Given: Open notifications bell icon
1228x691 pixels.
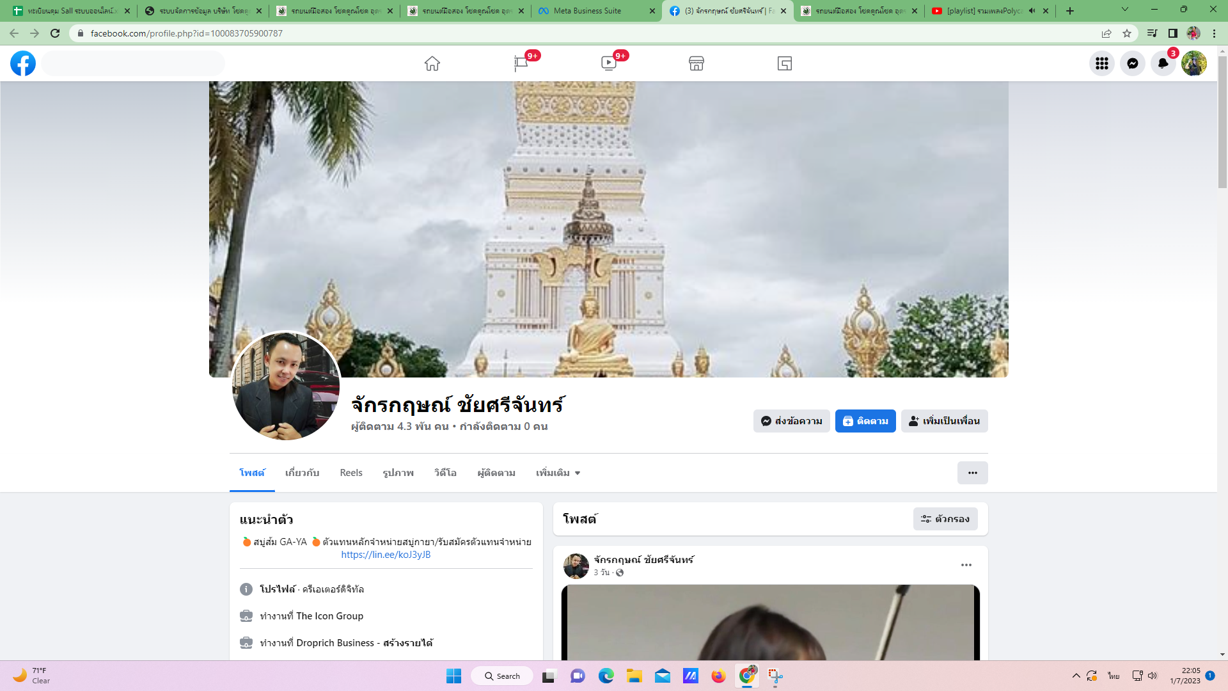Looking at the screenshot, I should [x=1163, y=63].
